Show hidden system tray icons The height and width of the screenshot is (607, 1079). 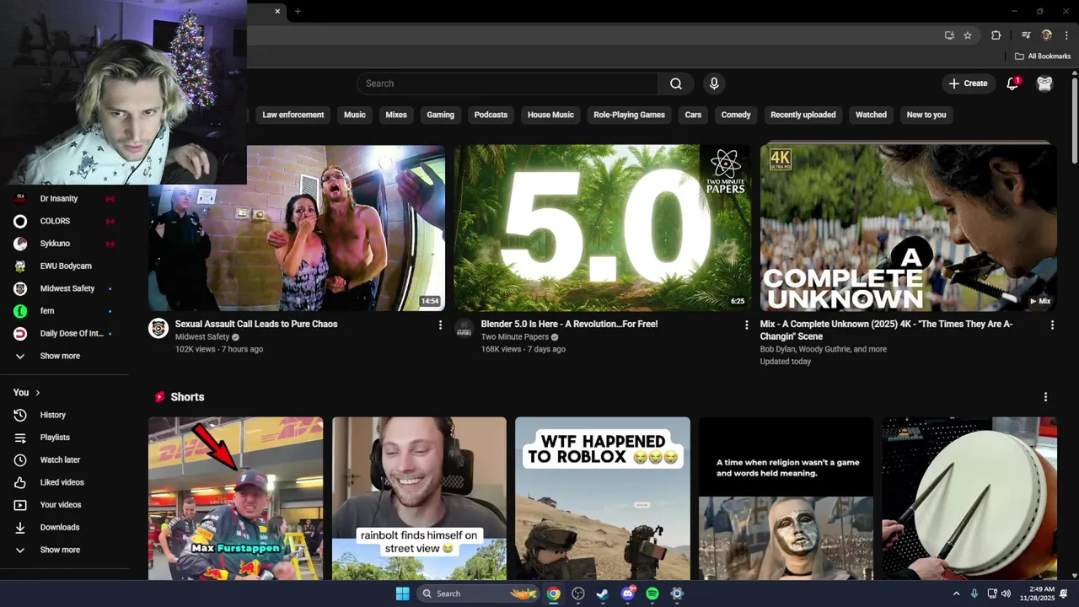956,594
